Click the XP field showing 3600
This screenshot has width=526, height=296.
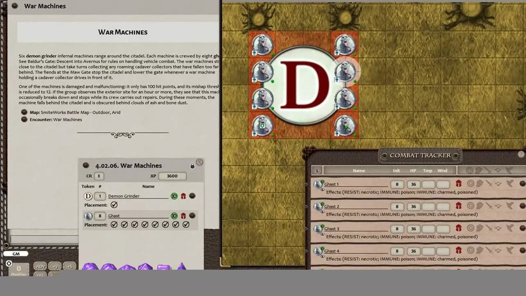[x=172, y=176]
